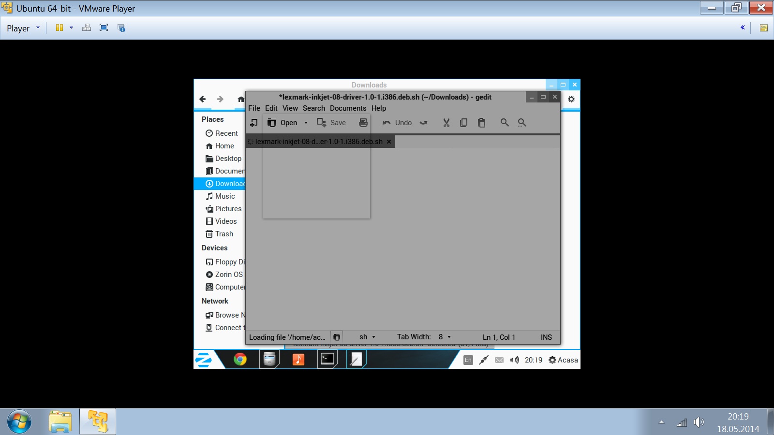Image resolution: width=774 pixels, height=435 pixels.
Task: Close the lexmark-inkjet document tab
Action: tap(389, 142)
